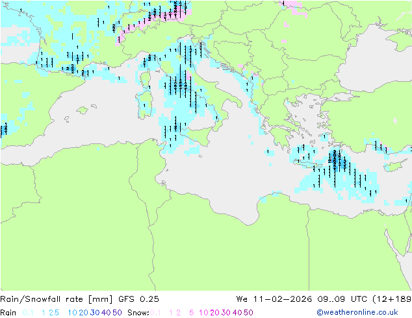Click the "Rain" legend label
Image resolution: width=412 pixels, height=318 pixels.
coord(8,313)
